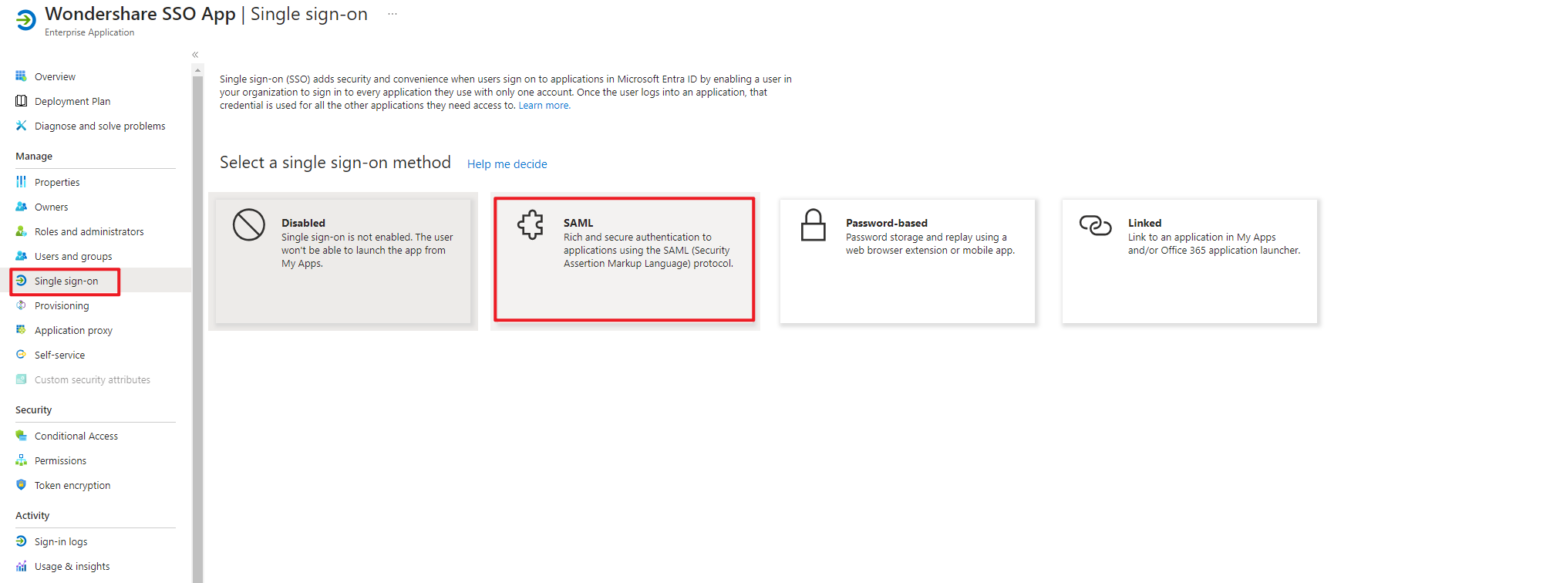Click the Sign-in logs icon
This screenshot has width=1543, height=583.
point(21,541)
